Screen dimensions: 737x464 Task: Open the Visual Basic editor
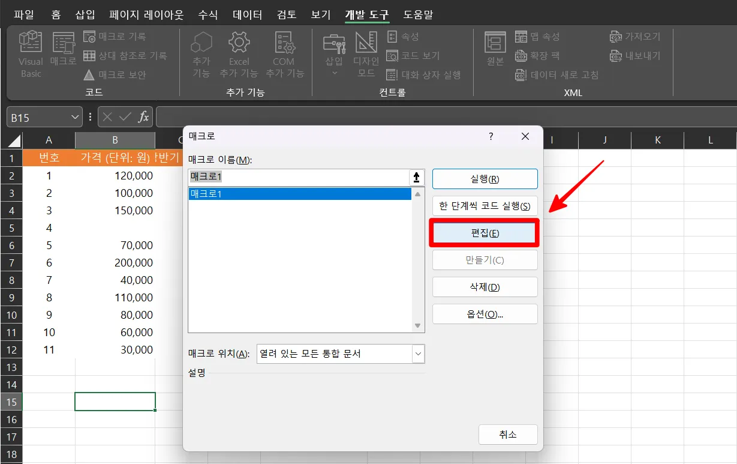29,54
